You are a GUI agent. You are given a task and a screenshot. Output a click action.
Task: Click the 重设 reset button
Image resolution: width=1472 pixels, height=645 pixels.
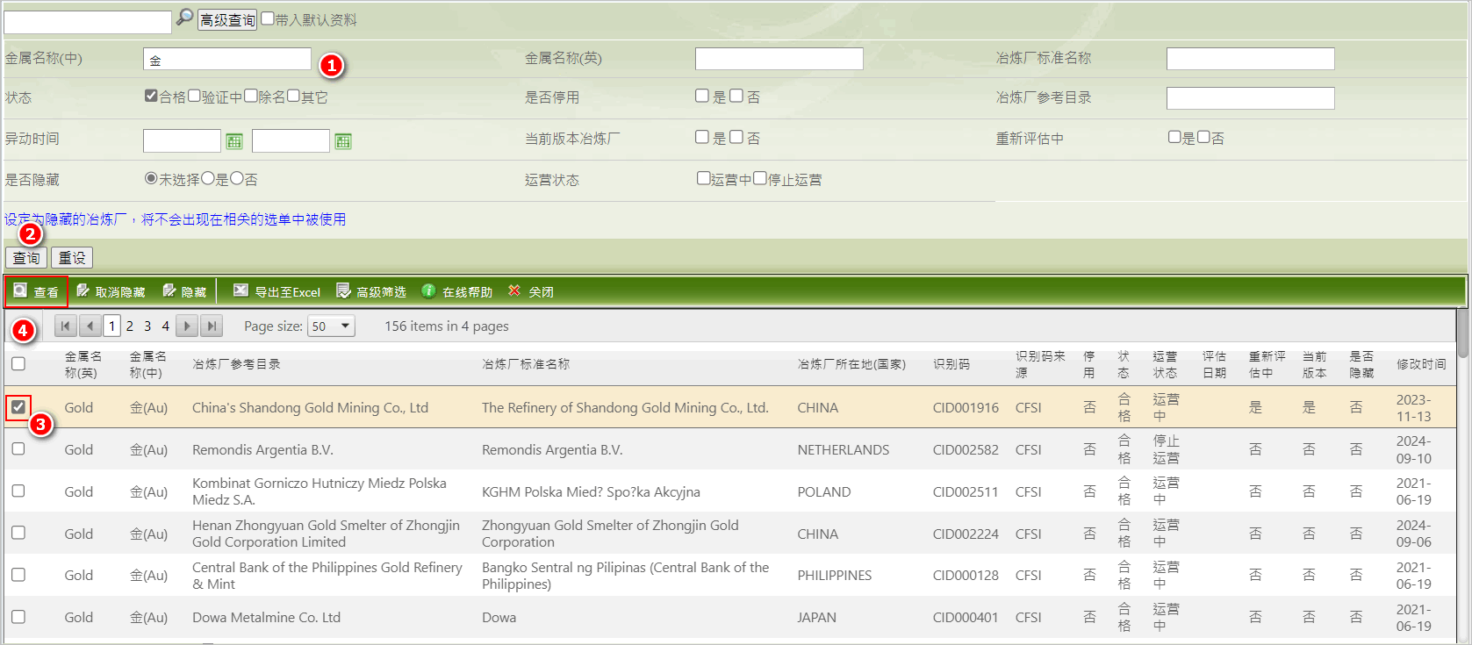[x=72, y=258]
